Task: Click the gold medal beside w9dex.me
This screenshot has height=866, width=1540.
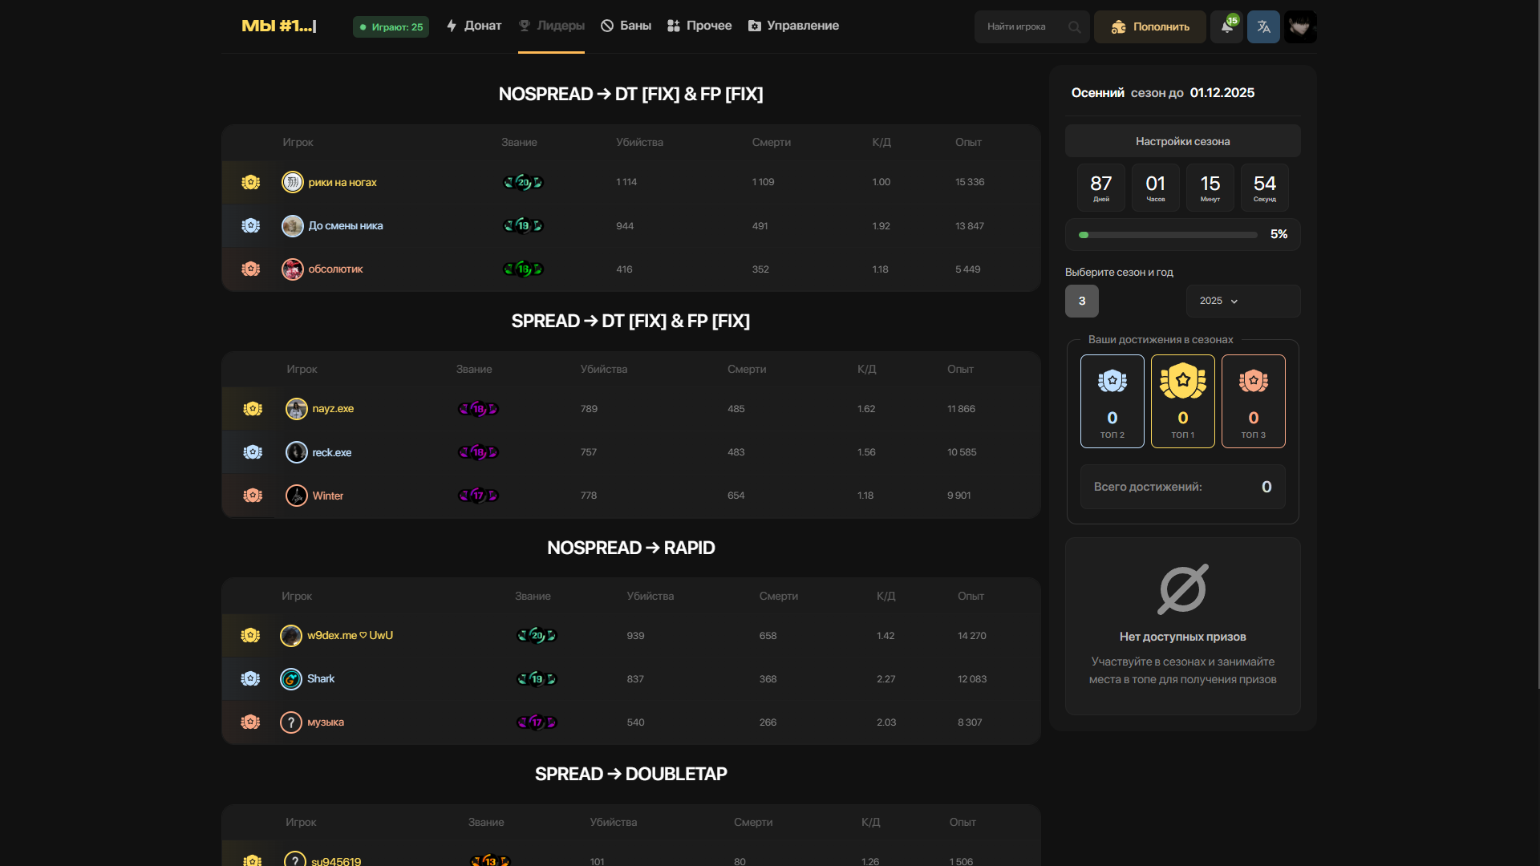Action: tap(250, 635)
